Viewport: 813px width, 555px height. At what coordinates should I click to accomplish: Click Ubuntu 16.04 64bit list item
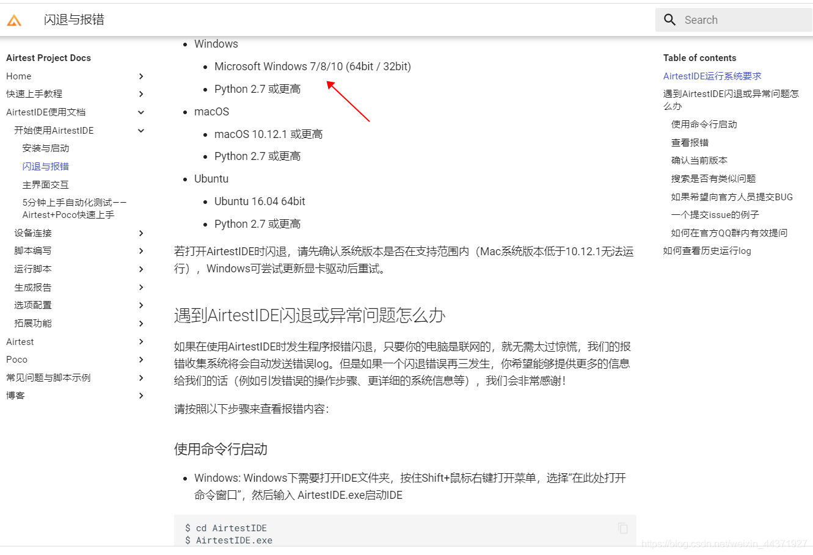coord(260,201)
